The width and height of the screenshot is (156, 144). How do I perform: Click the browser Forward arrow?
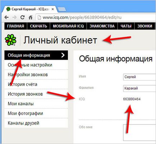tap(14, 18)
